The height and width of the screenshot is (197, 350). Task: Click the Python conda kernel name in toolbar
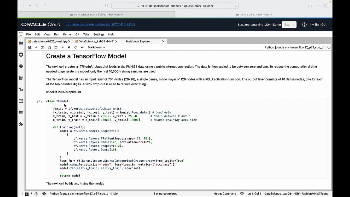click(x=295, y=47)
